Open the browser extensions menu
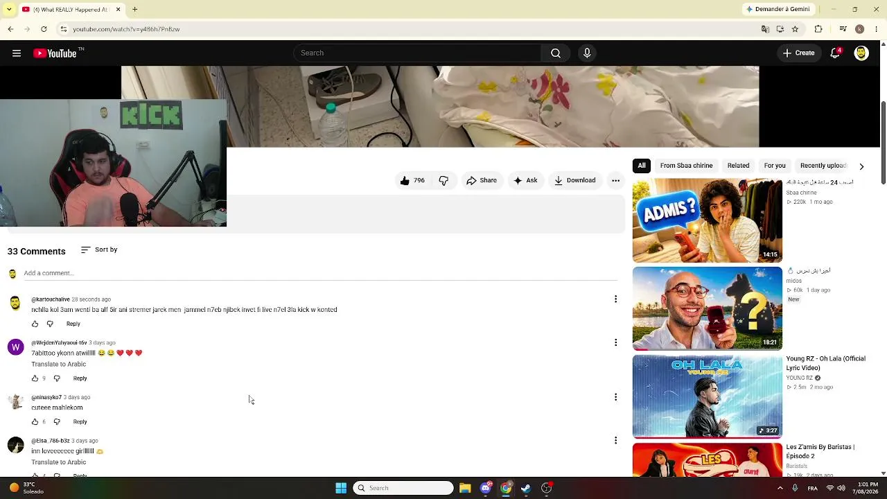 pos(818,29)
